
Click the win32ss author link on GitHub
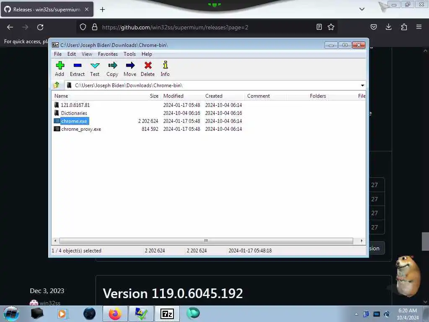pos(50,303)
